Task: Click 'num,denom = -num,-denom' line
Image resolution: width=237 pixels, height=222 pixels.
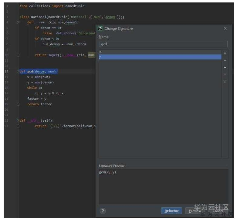Action: [64, 44]
